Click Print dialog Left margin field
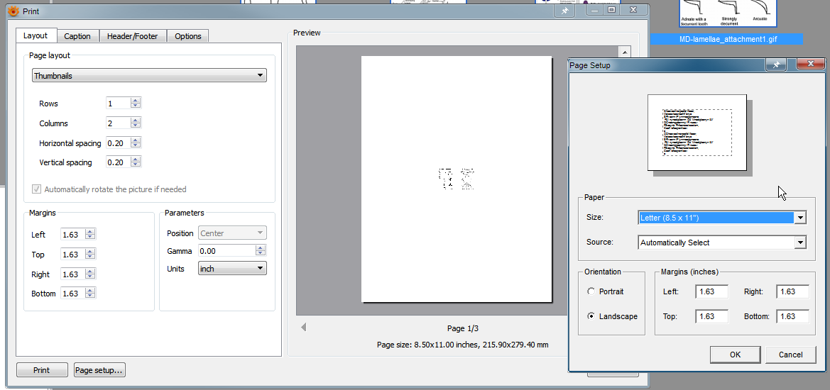 coord(73,234)
